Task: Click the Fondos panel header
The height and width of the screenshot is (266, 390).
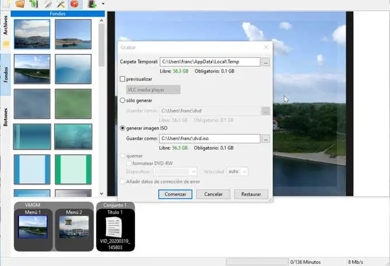Action: pos(58,14)
